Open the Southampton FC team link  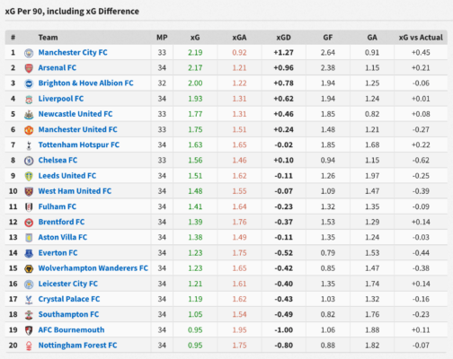point(68,314)
